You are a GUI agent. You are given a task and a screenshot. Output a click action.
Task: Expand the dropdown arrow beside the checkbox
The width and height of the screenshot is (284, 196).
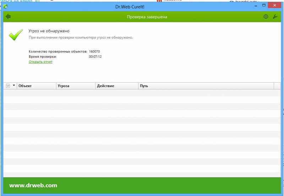point(14,86)
